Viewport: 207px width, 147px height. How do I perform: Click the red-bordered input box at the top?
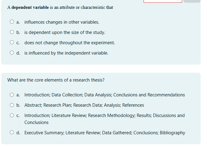163,1
